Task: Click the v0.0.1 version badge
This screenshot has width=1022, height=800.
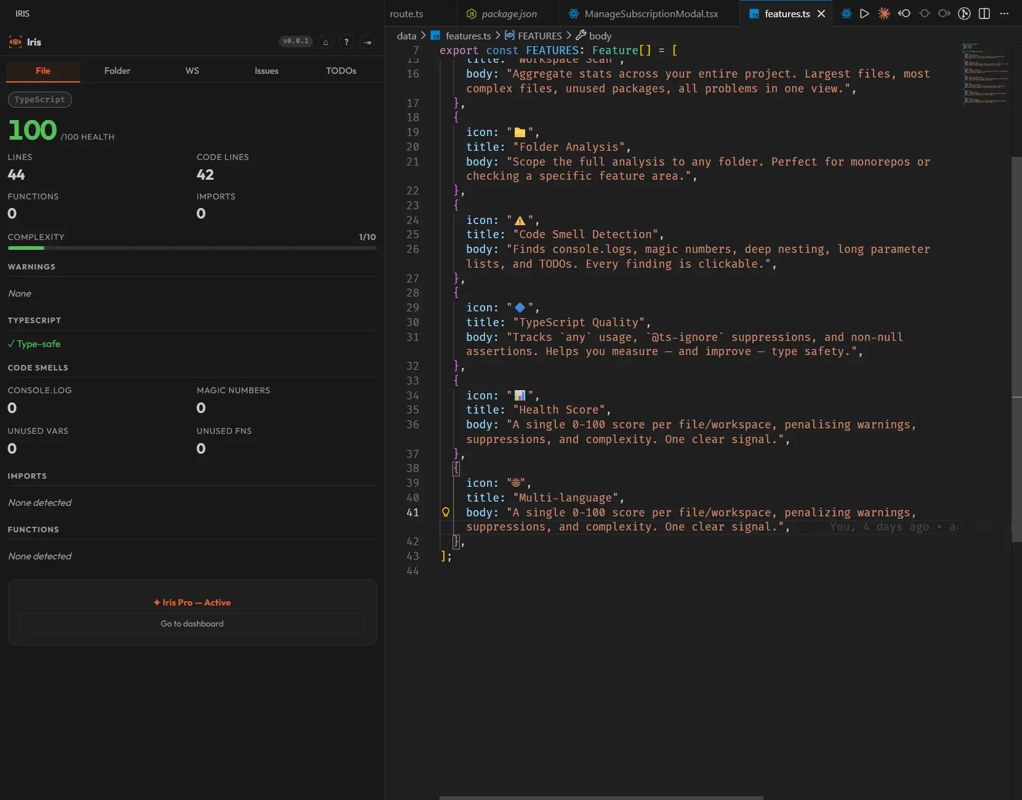Action: 296,41
